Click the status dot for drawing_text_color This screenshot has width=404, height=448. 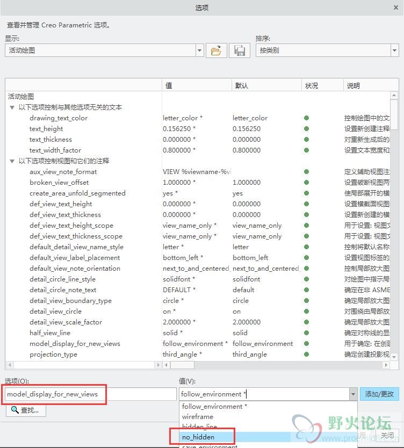pyautogui.click(x=306, y=118)
